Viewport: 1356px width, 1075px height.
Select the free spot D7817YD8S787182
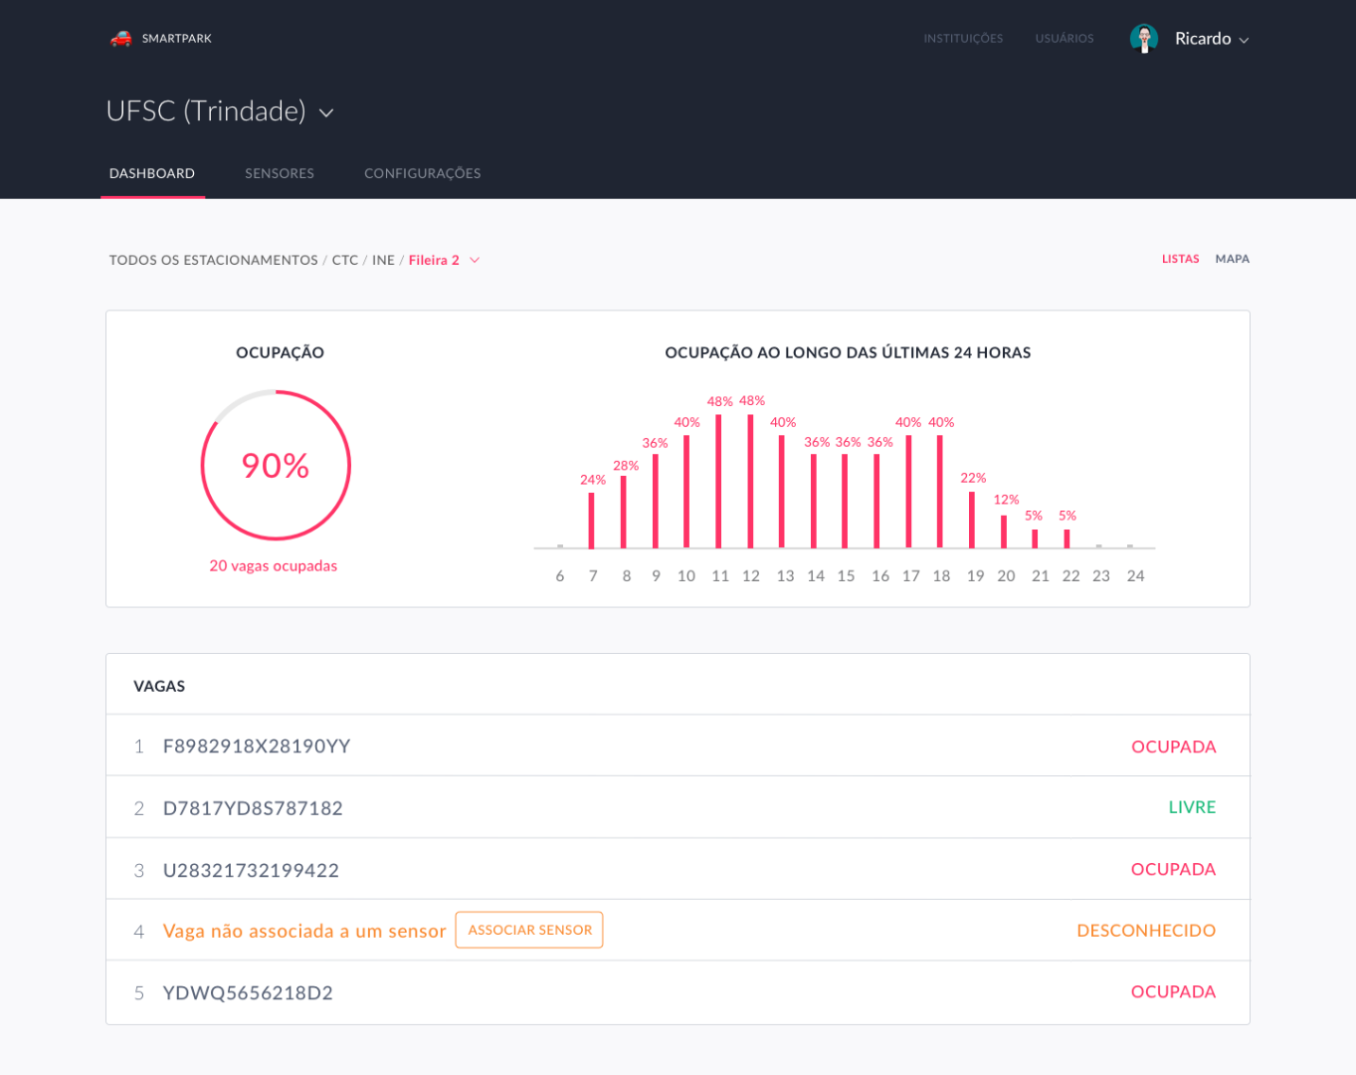[x=253, y=808]
